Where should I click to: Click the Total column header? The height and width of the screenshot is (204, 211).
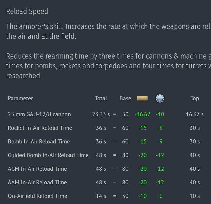tap(101, 98)
